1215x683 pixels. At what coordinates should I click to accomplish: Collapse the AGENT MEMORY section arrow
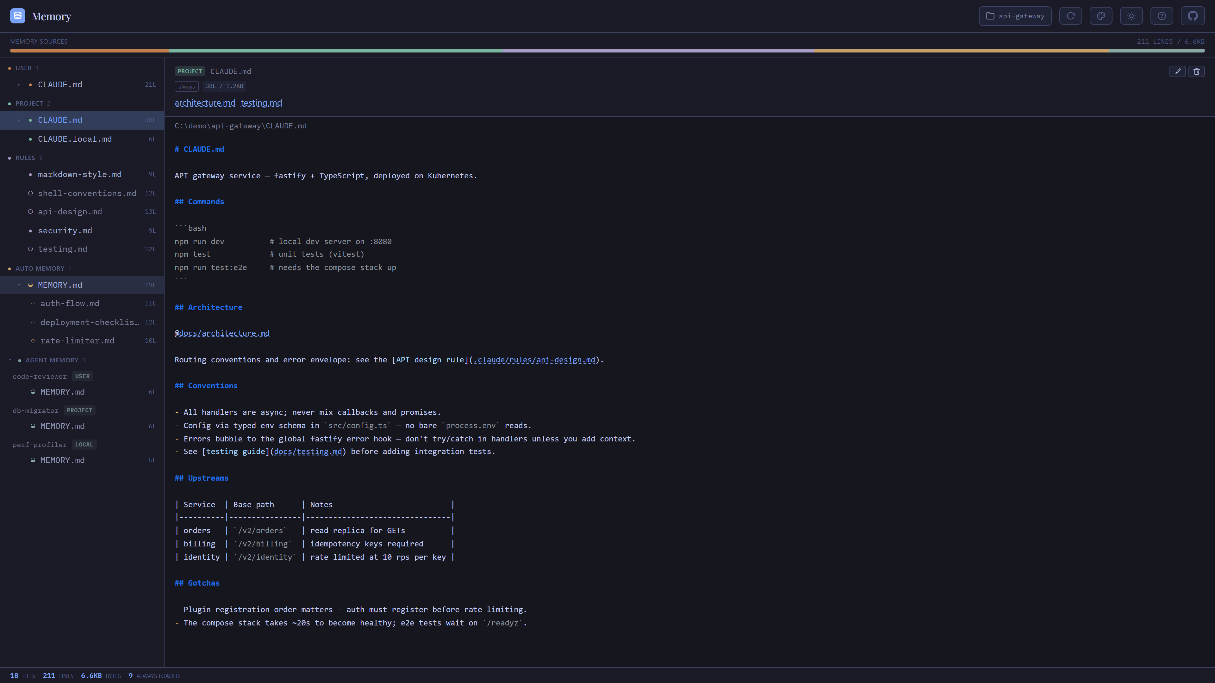pos(10,360)
